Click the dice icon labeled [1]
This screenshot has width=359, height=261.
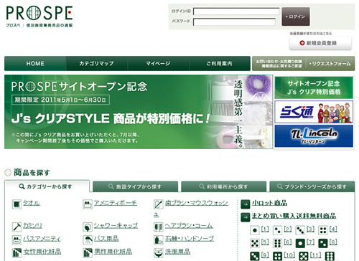255,230
